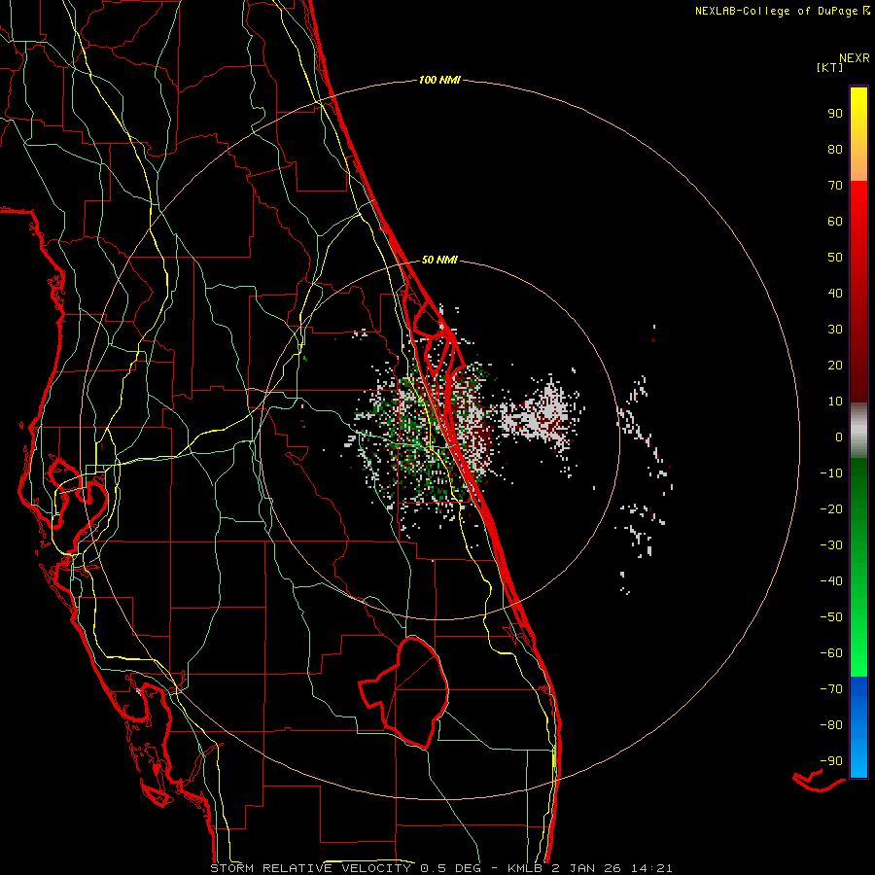The width and height of the screenshot is (875, 875).
Task: Click Lake Okeechobee outline on the map
Action: (x=404, y=692)
